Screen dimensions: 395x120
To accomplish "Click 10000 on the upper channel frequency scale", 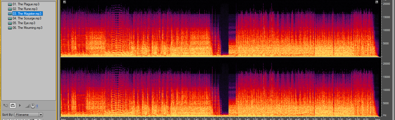I will tap(387, 30).
